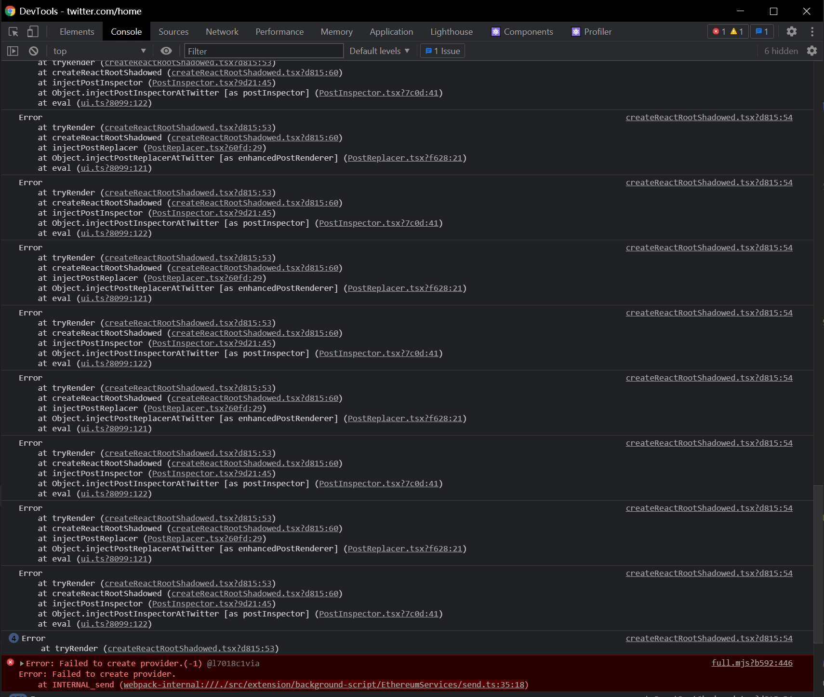Switch to the Elements tab
This screenshot has height=697, width=824.
tap(77, 32)
